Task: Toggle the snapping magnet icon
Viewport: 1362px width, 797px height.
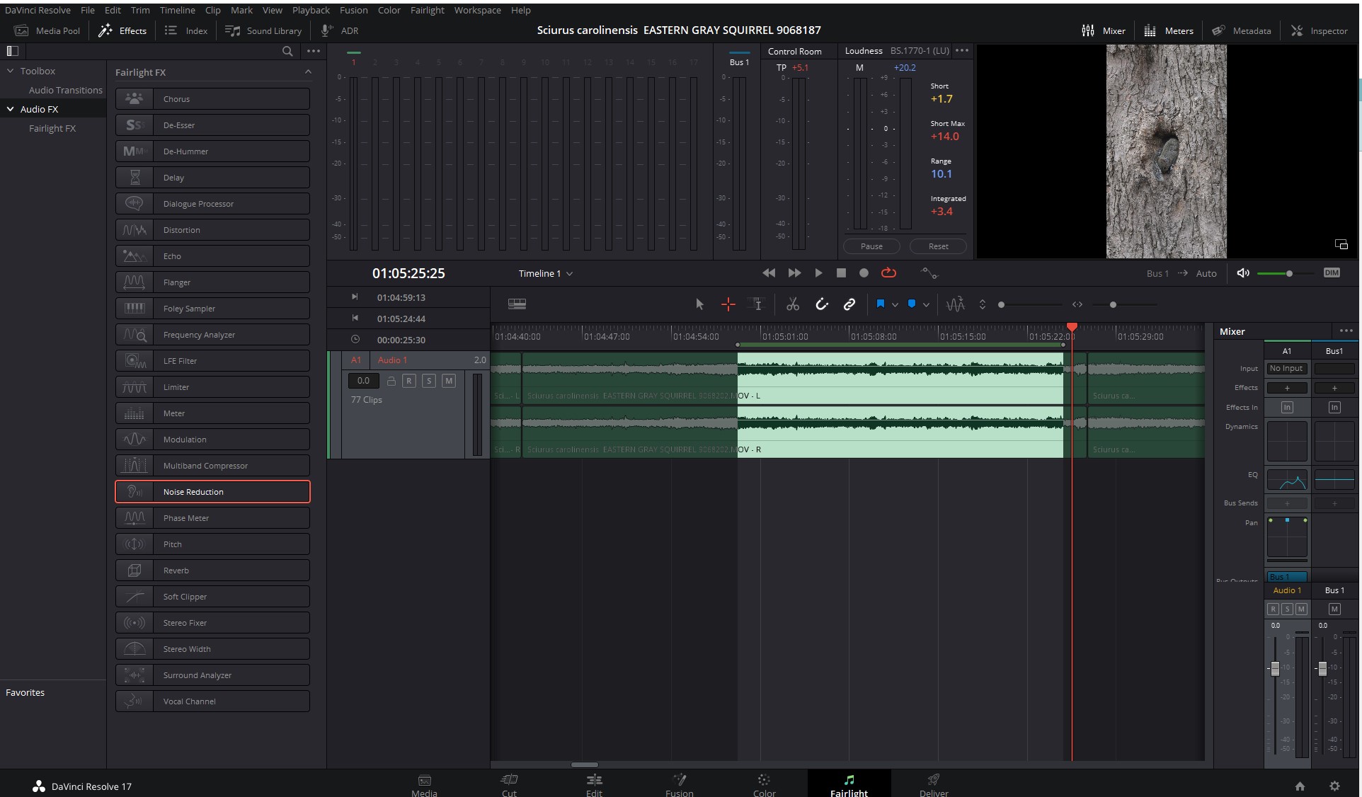Action: click(821, 304)
